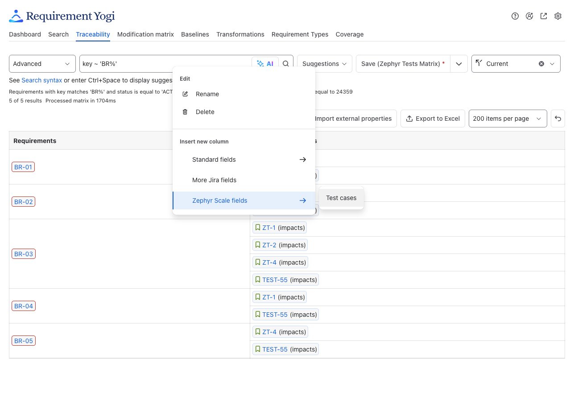Image resolution: width=578 pixels, height=401 pixels.
Task: Switch to the Transformations tab
Action: point(240,34)
